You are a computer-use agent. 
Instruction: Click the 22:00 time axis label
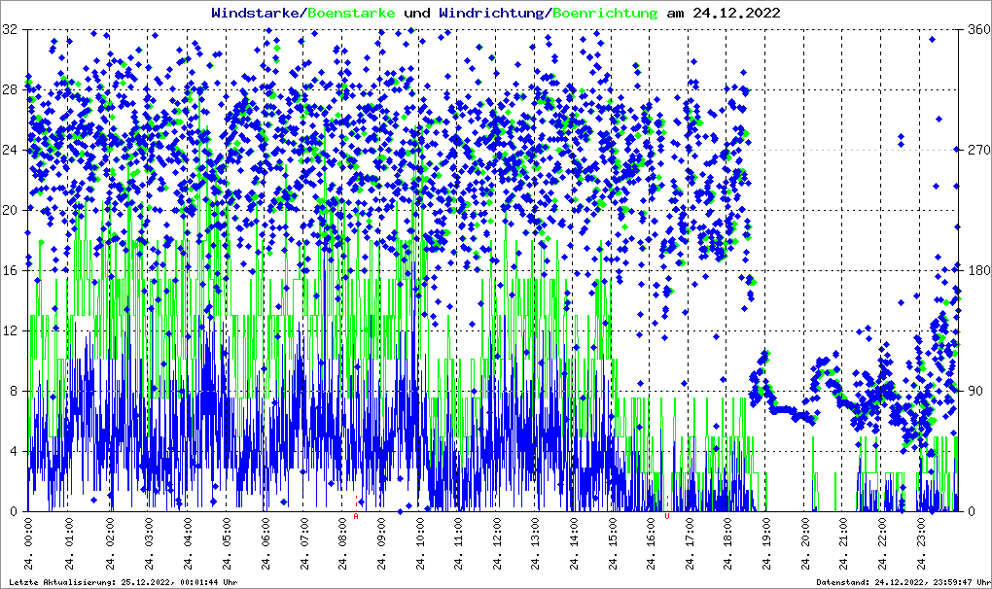pos(882,544)
